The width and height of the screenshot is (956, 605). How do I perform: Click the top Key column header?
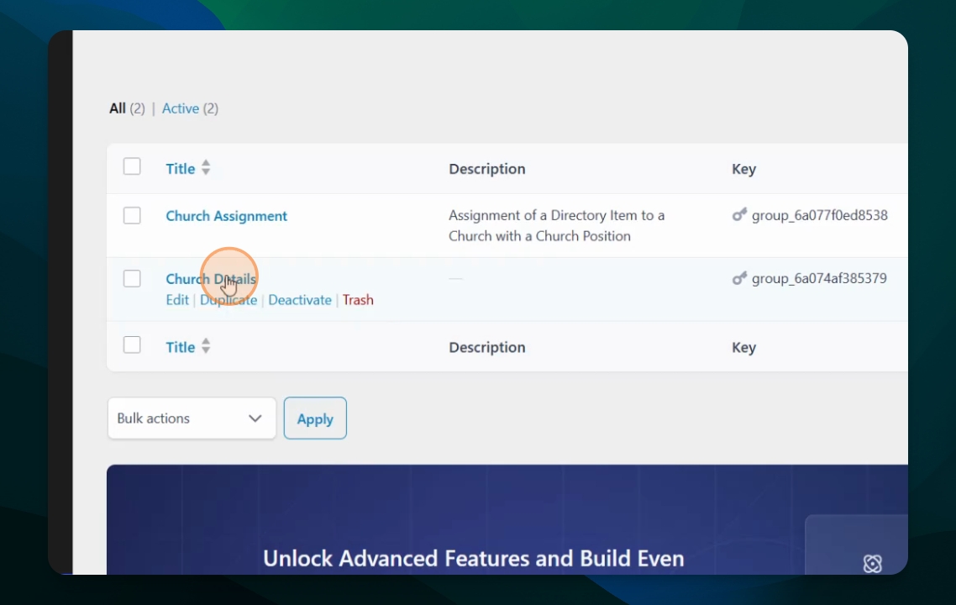743,169
